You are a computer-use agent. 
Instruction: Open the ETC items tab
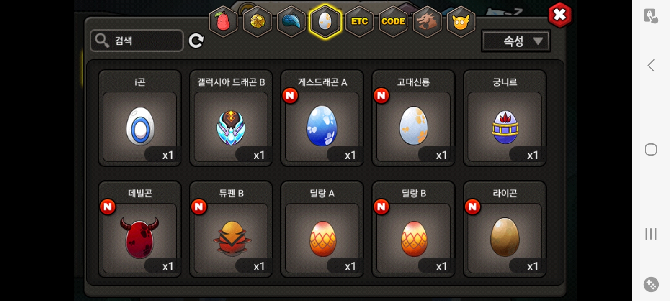359,22
